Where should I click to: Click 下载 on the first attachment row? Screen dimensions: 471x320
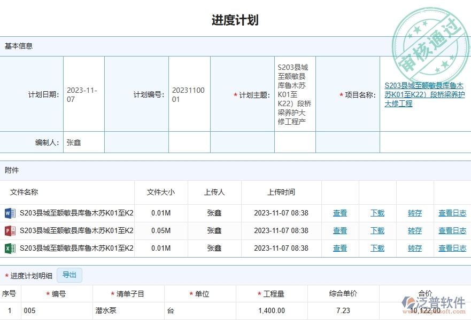377,213
